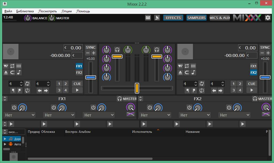Screen dimensions: 274x163
Task: Click reloop toggle icon on left deck
Action: click(x=27, y=90)
